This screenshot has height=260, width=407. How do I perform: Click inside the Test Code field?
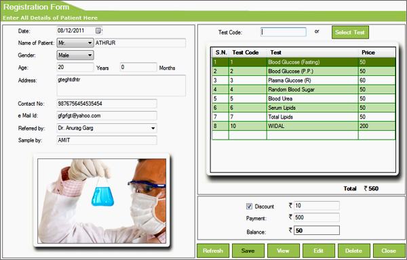283,32
